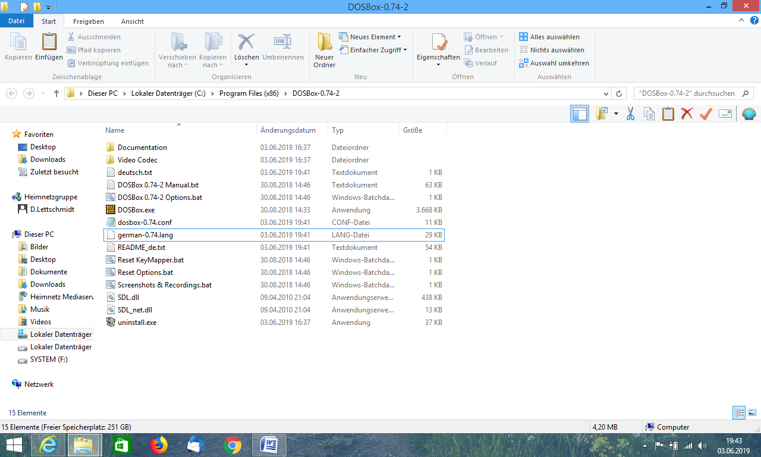
Task: Click Pfad kopieren in the ribbon
Action: (93, 50)
